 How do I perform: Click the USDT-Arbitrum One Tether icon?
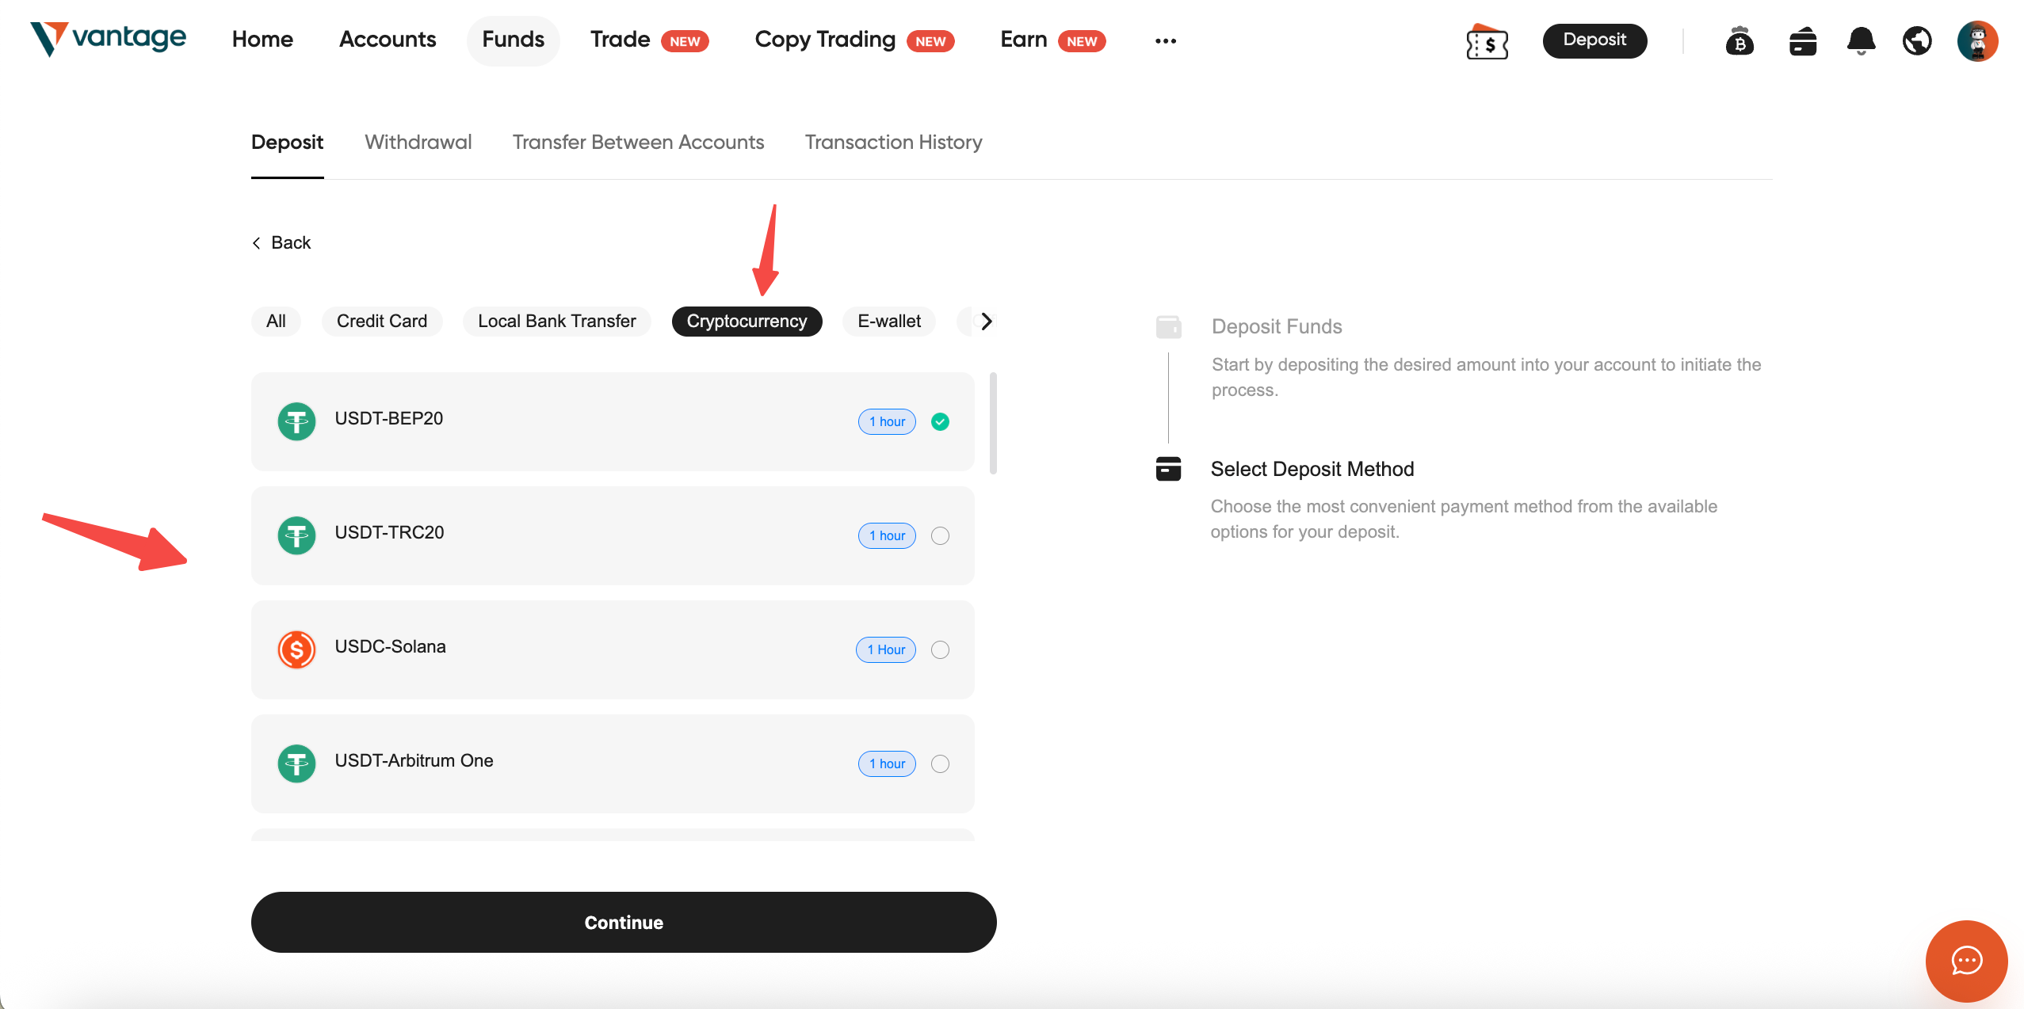tap(296, 763)
